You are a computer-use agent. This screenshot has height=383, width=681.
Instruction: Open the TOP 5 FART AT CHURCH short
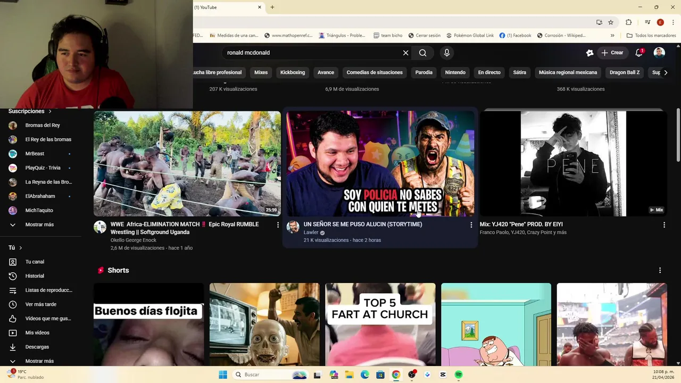click(x=380, y=324)
